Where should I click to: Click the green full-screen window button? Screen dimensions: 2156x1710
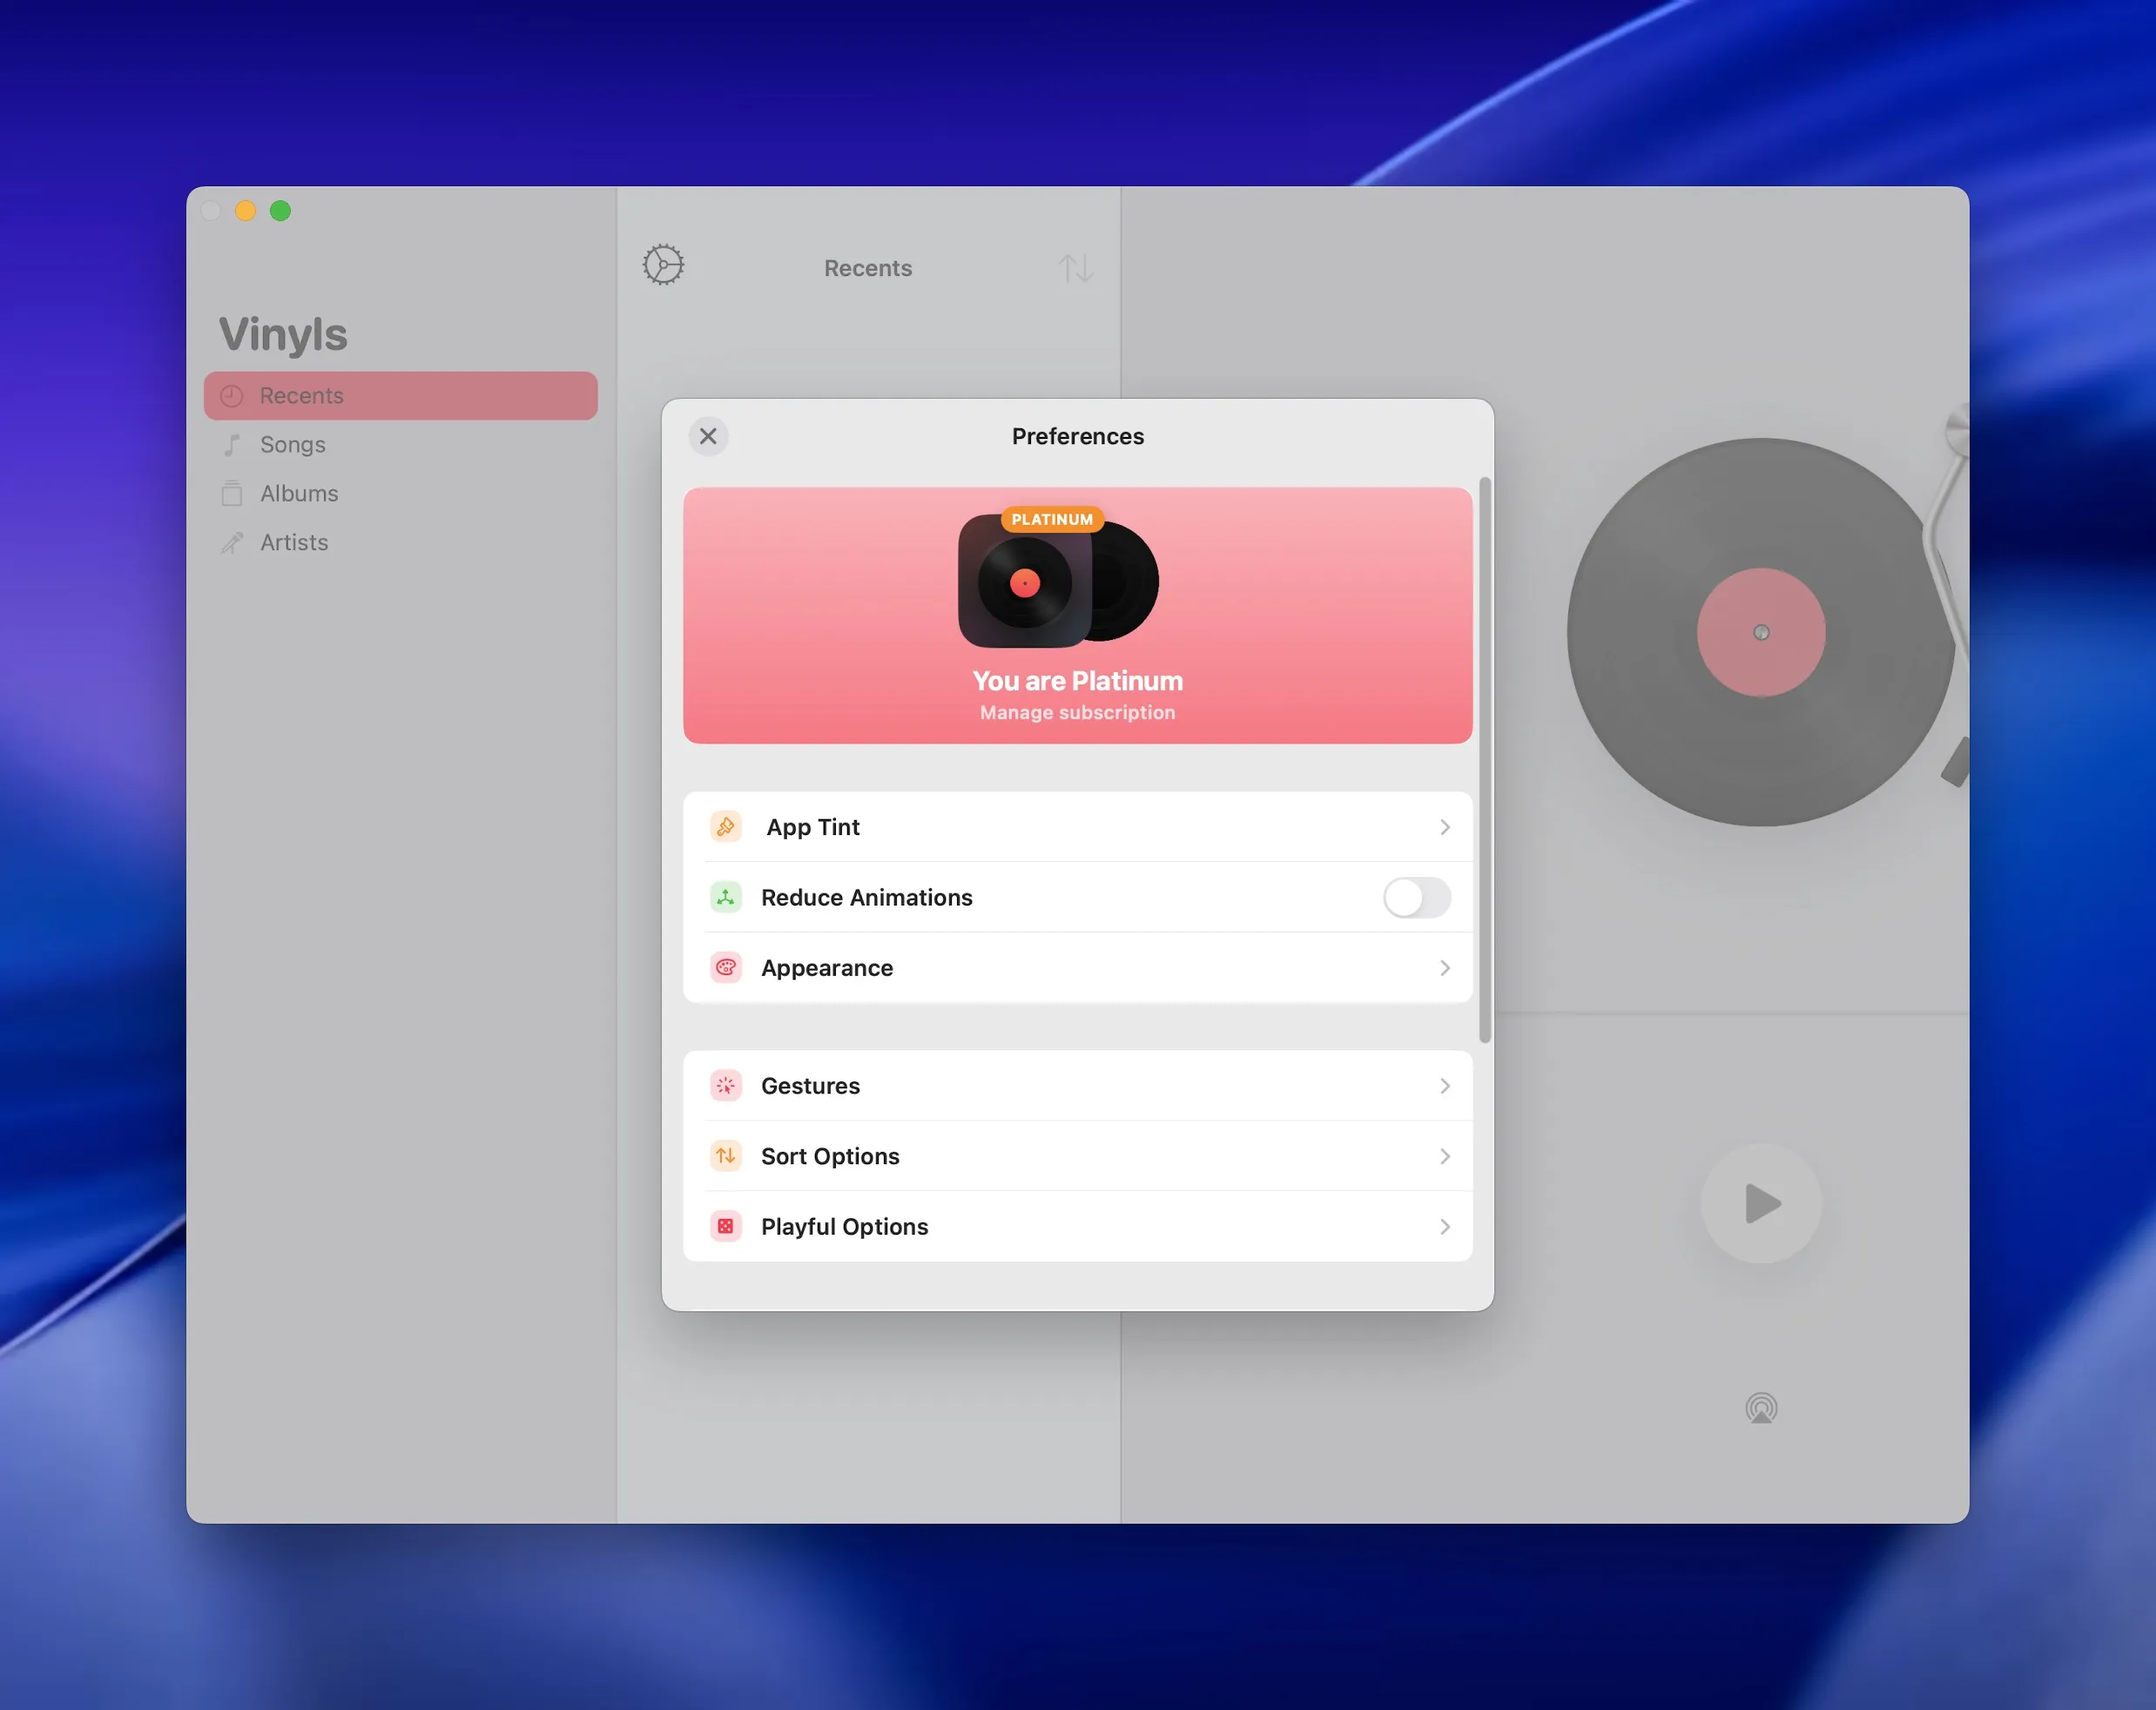(280, 210)
